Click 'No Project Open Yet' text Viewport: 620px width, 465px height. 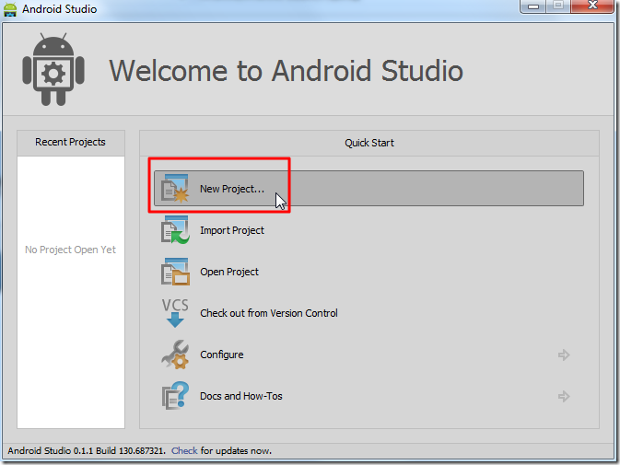(x=70, y=250)
